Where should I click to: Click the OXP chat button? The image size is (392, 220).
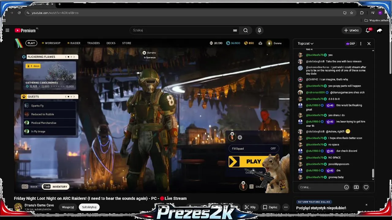click(350, 44)
